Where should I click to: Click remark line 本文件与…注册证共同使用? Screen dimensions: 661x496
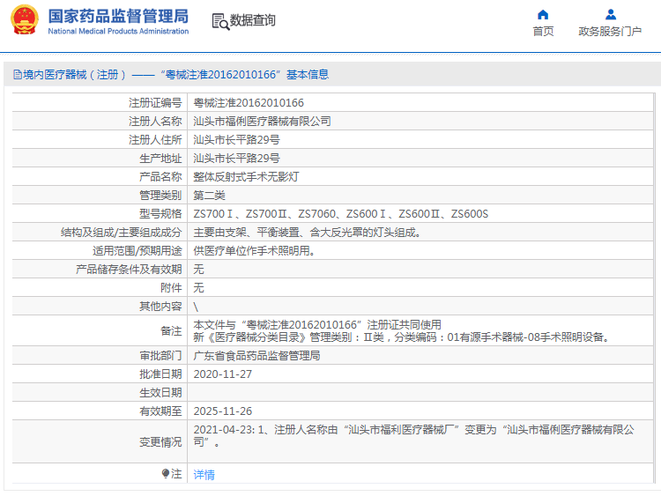[317, 325]
